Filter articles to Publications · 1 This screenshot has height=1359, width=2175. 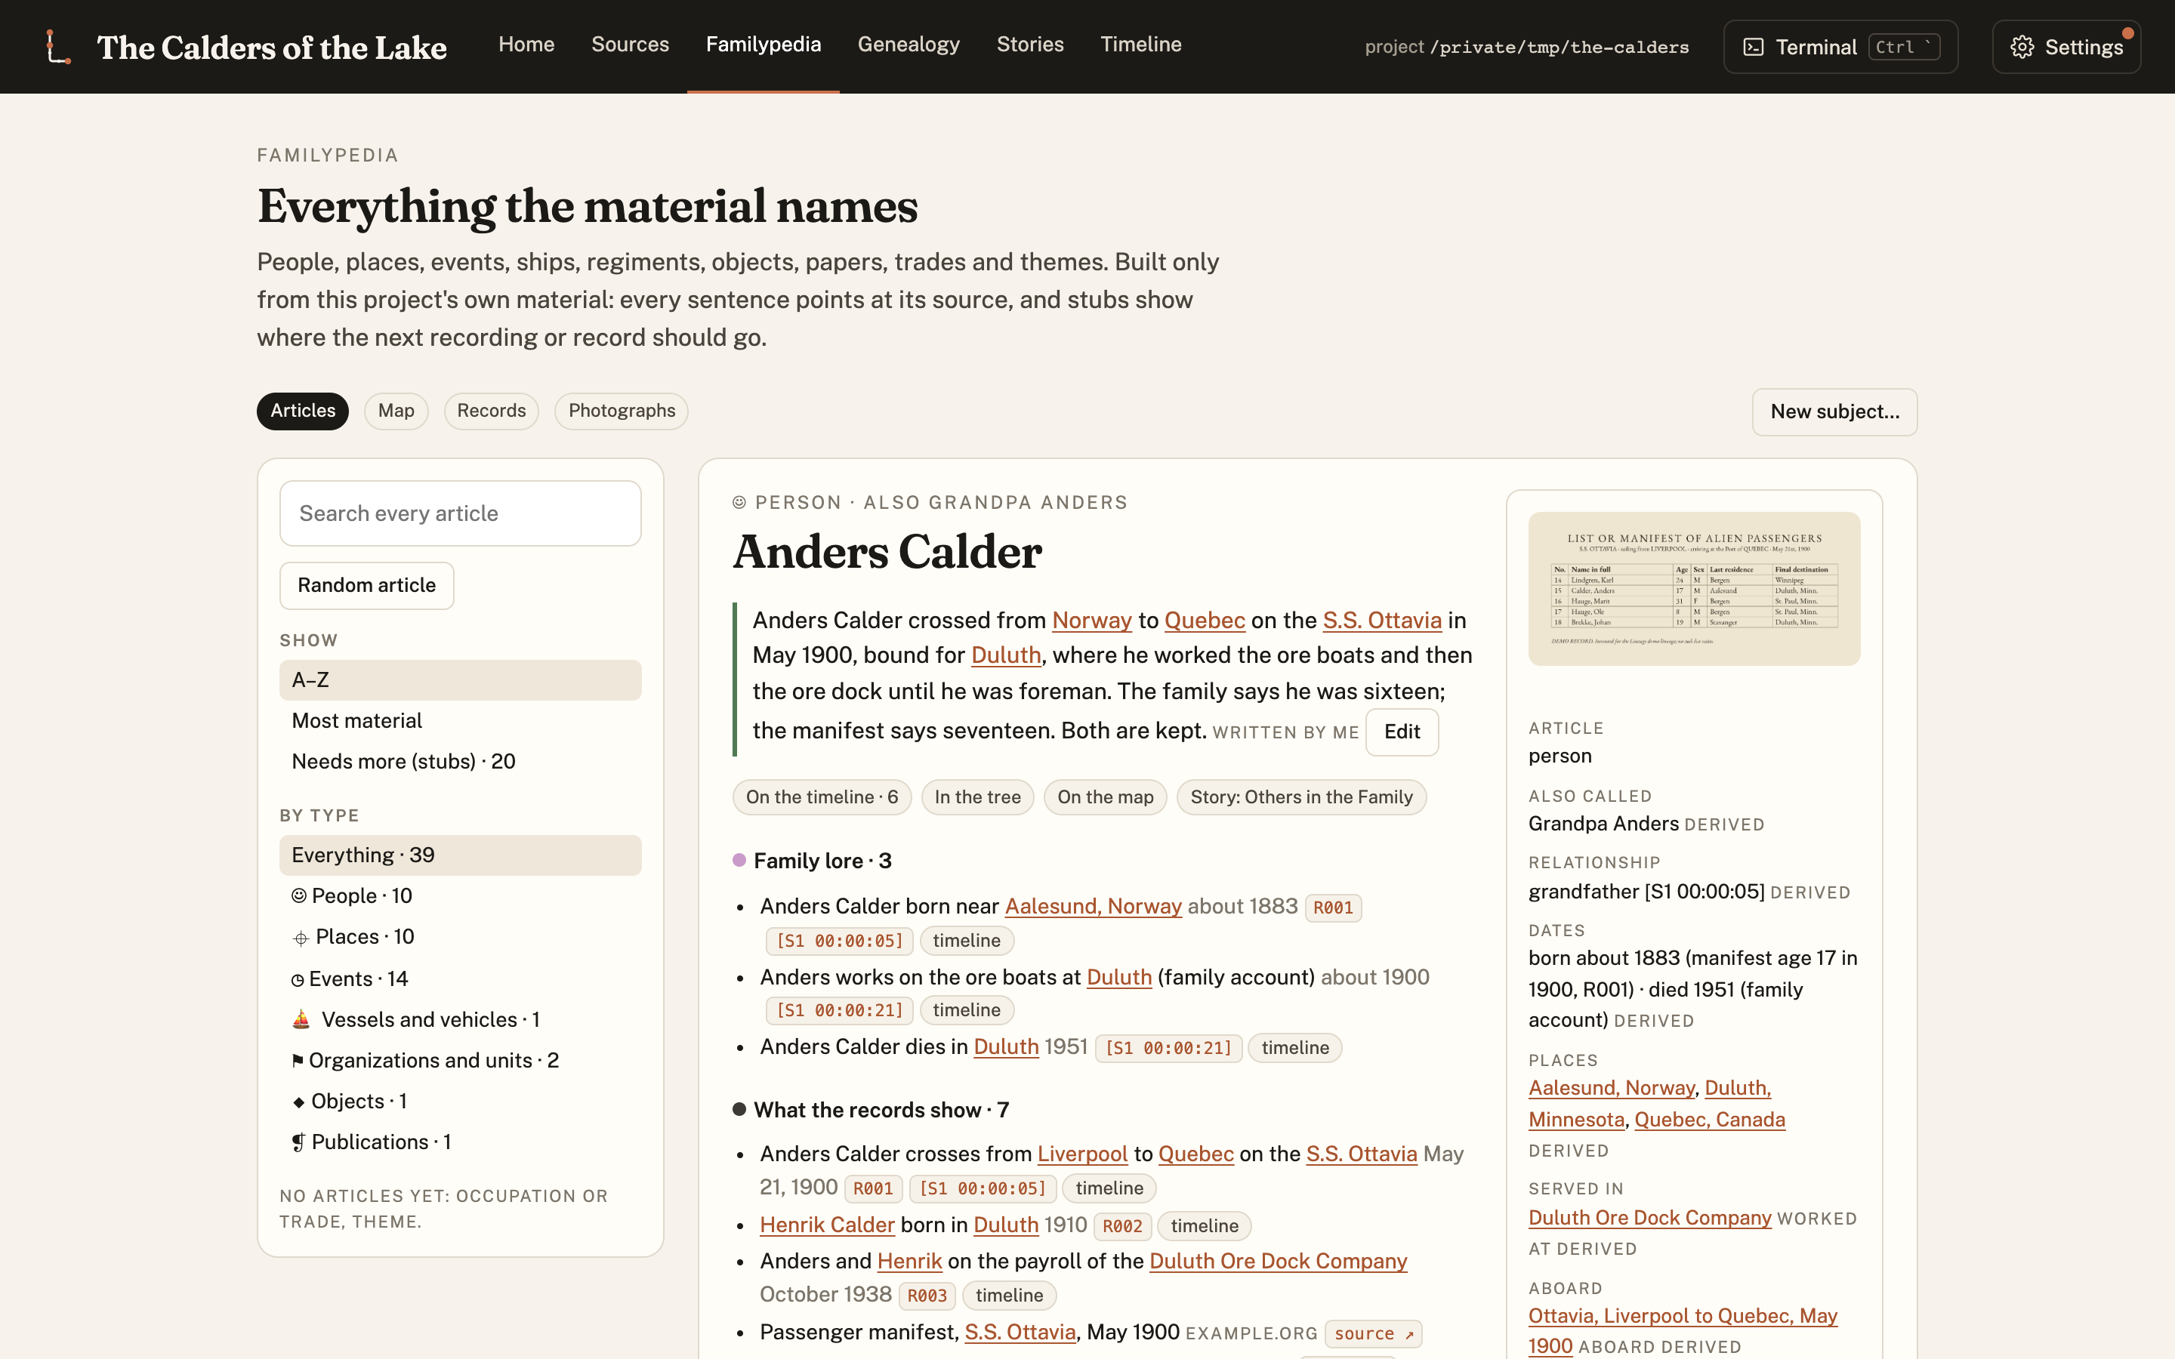coord(460,1142)
